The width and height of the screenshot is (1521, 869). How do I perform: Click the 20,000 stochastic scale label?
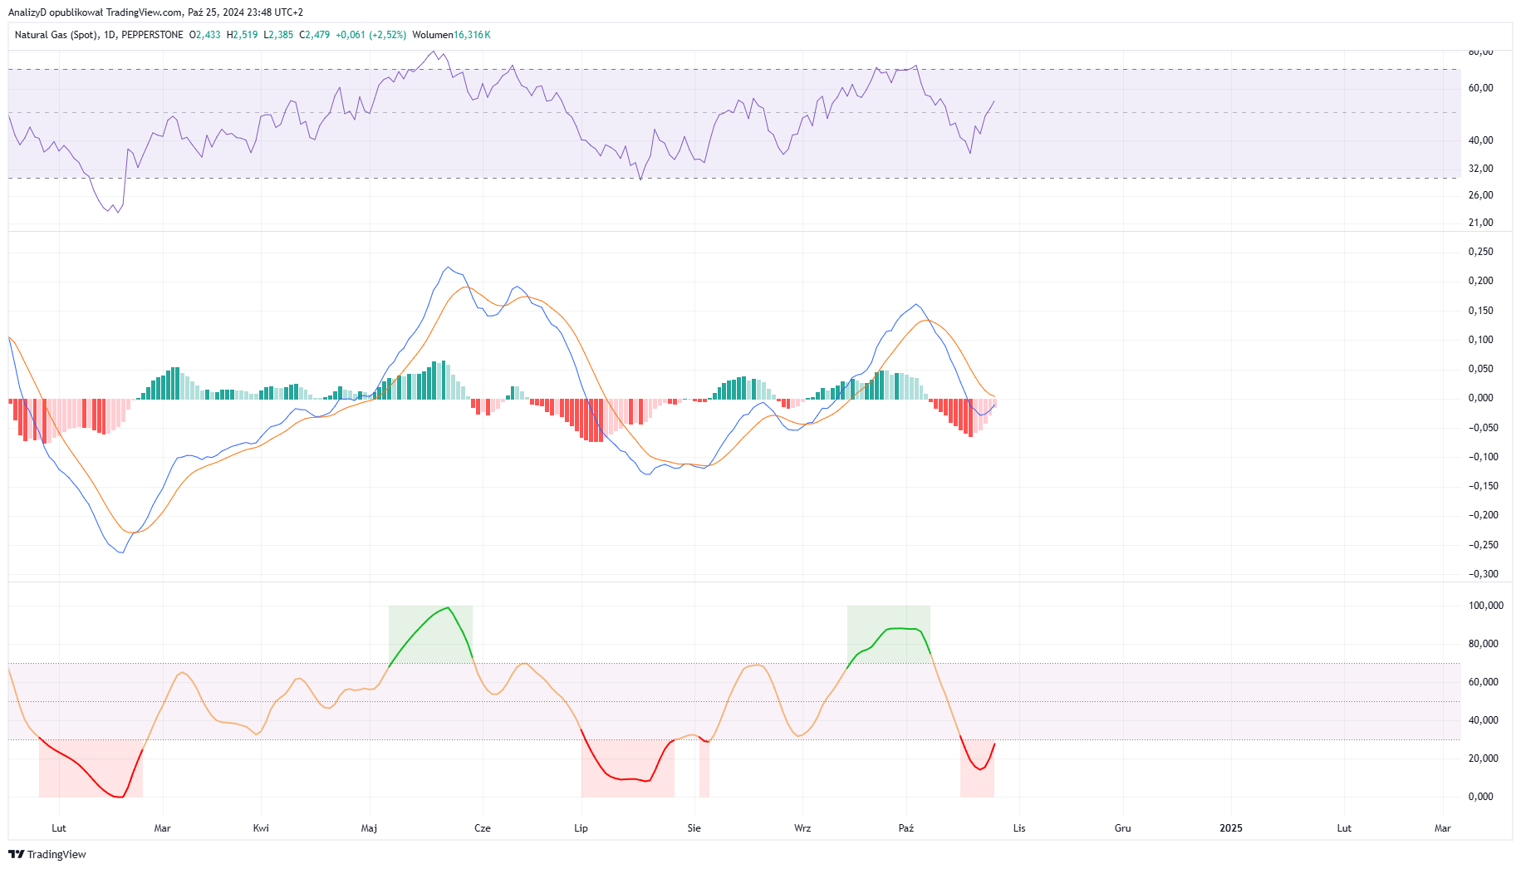point(1483,759)
